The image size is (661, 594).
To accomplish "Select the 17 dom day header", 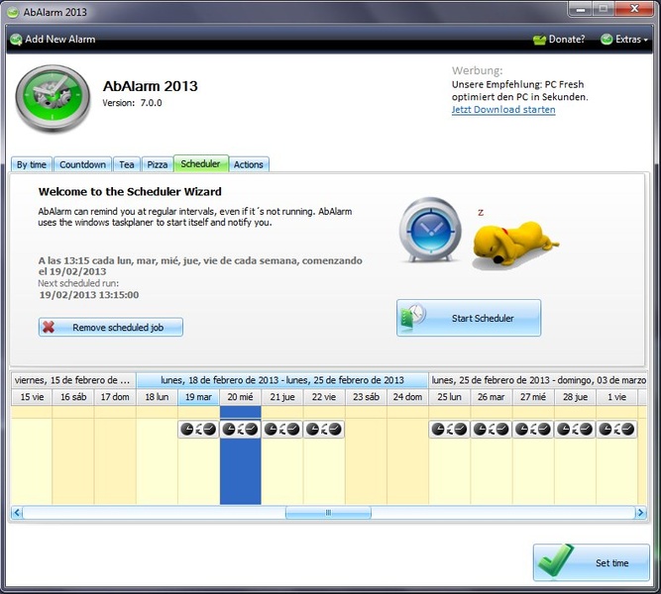I will (115, 397).
